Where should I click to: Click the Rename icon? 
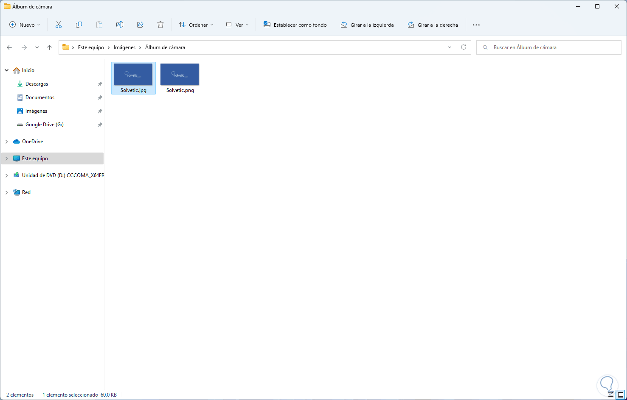tap(120, 25)
